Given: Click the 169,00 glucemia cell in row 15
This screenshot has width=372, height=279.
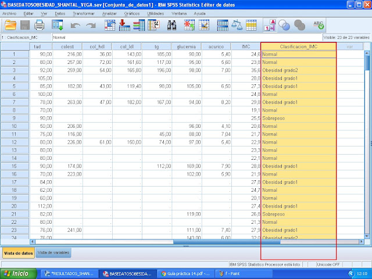Looking at the screenshot, I should pyautogui.click(x=187, y=166).
